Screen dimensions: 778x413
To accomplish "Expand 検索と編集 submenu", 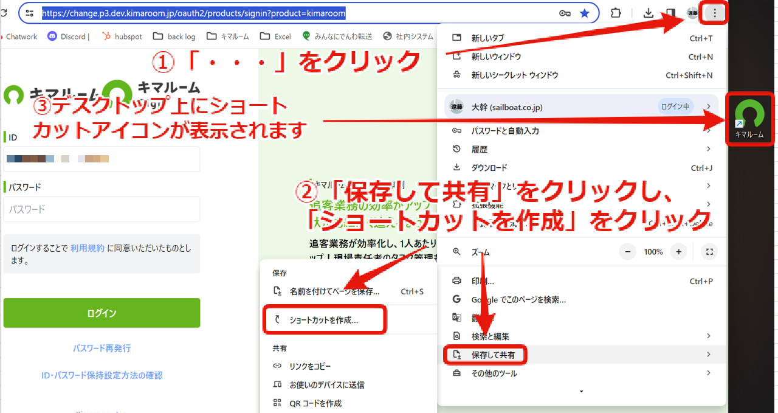I will pos(582,336).
